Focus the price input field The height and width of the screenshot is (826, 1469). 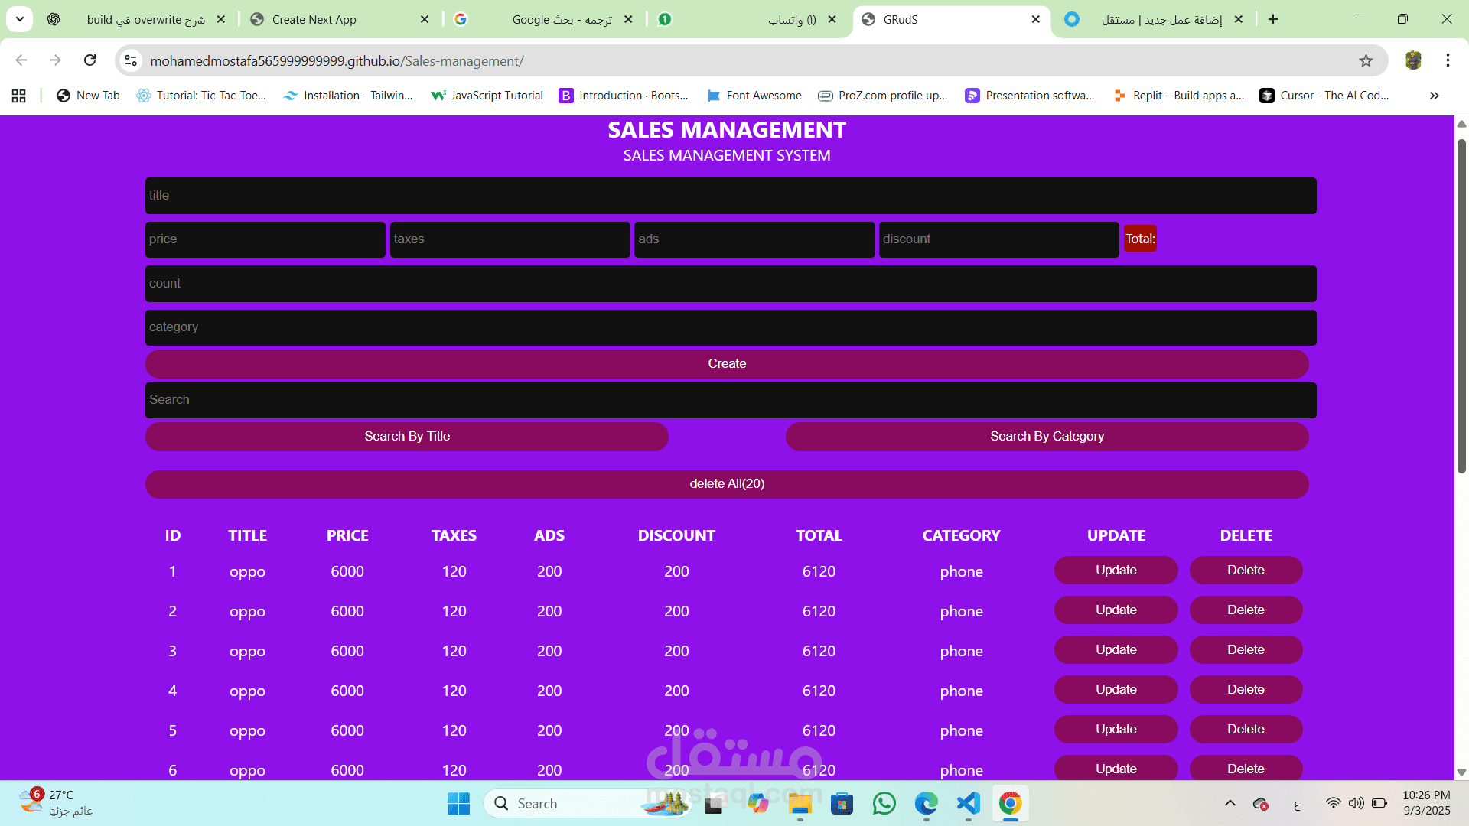[x=265, y=239]
